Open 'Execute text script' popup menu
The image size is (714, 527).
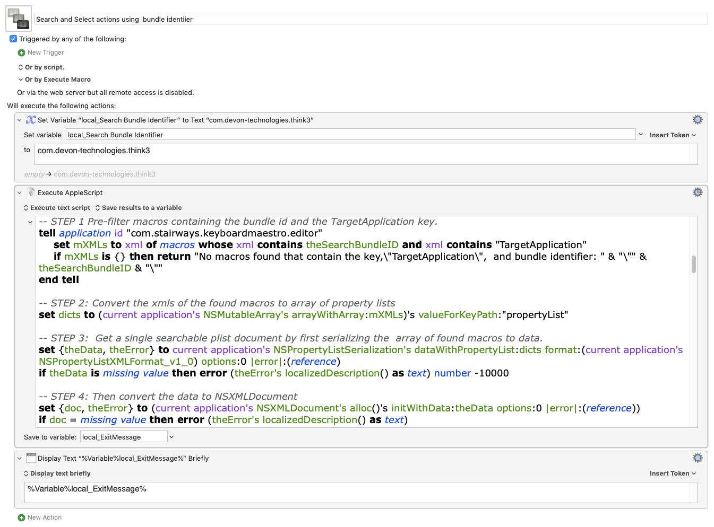click(x=57, y=208)
